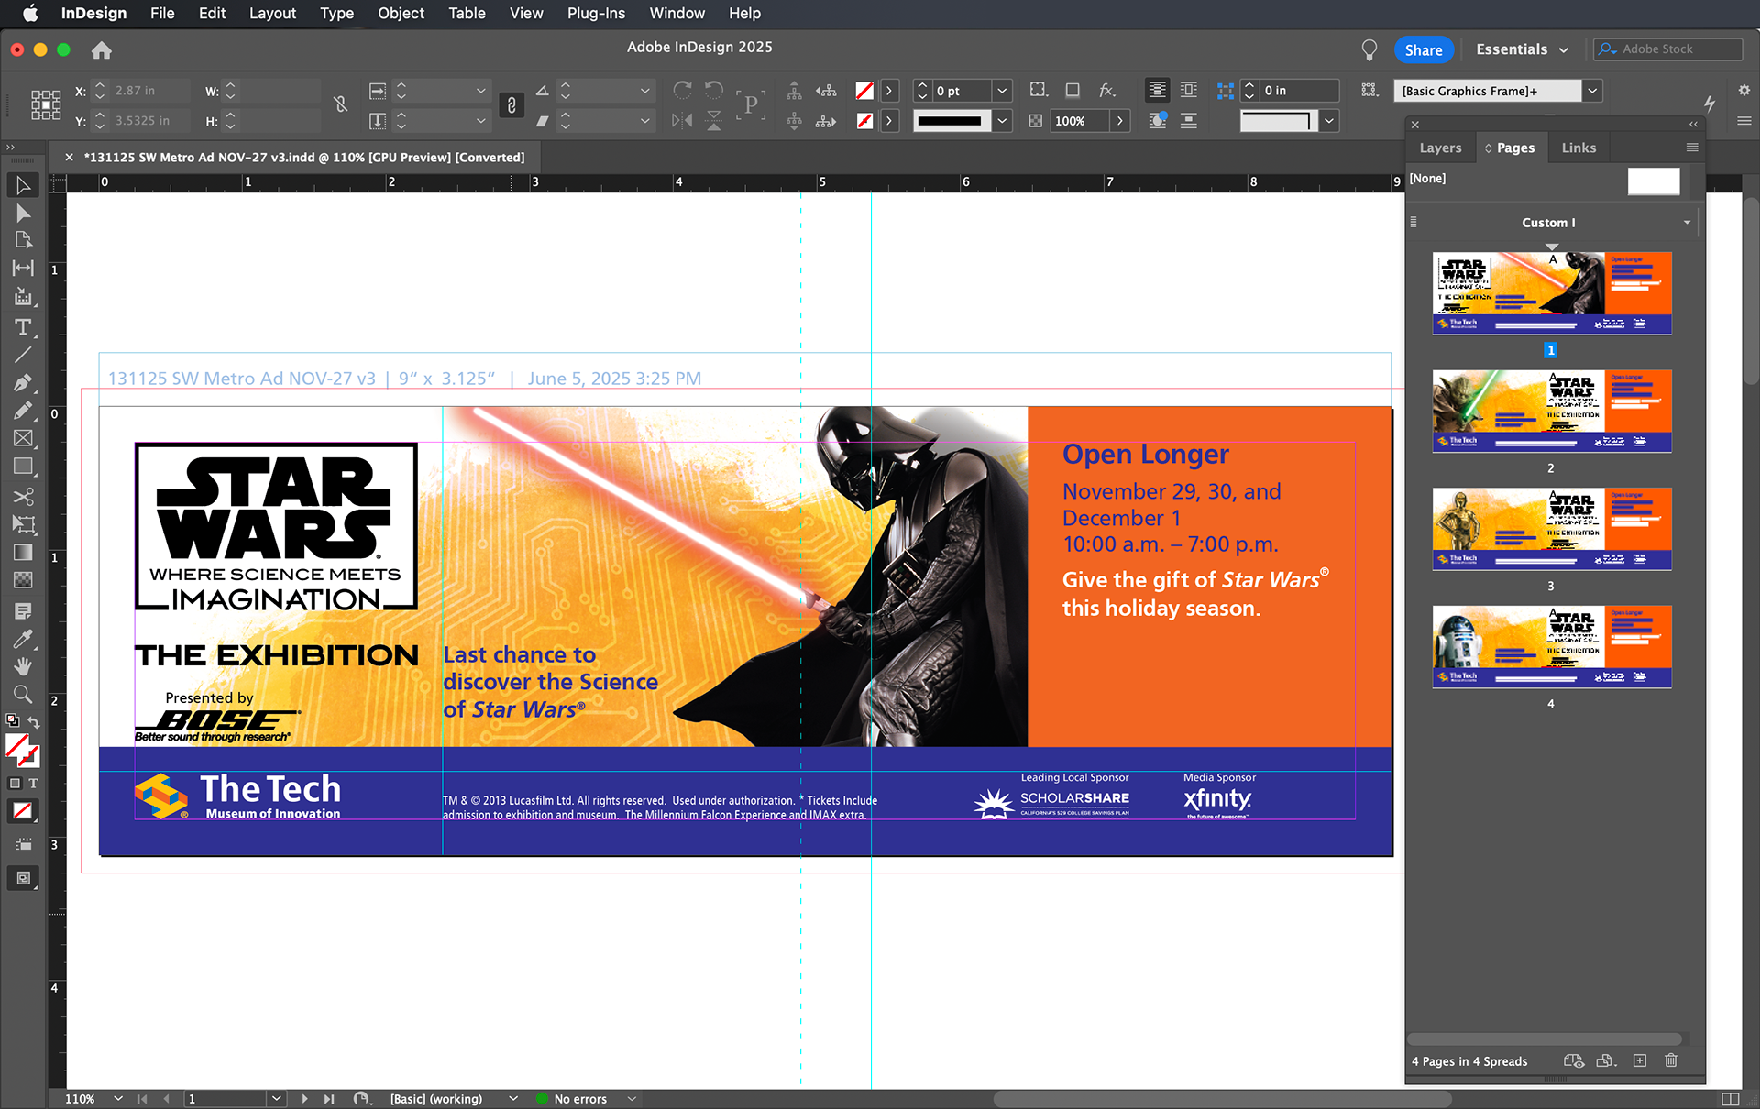1760x1109 pixels.
Task: Select the Line tool
Action: pos(23,355)
